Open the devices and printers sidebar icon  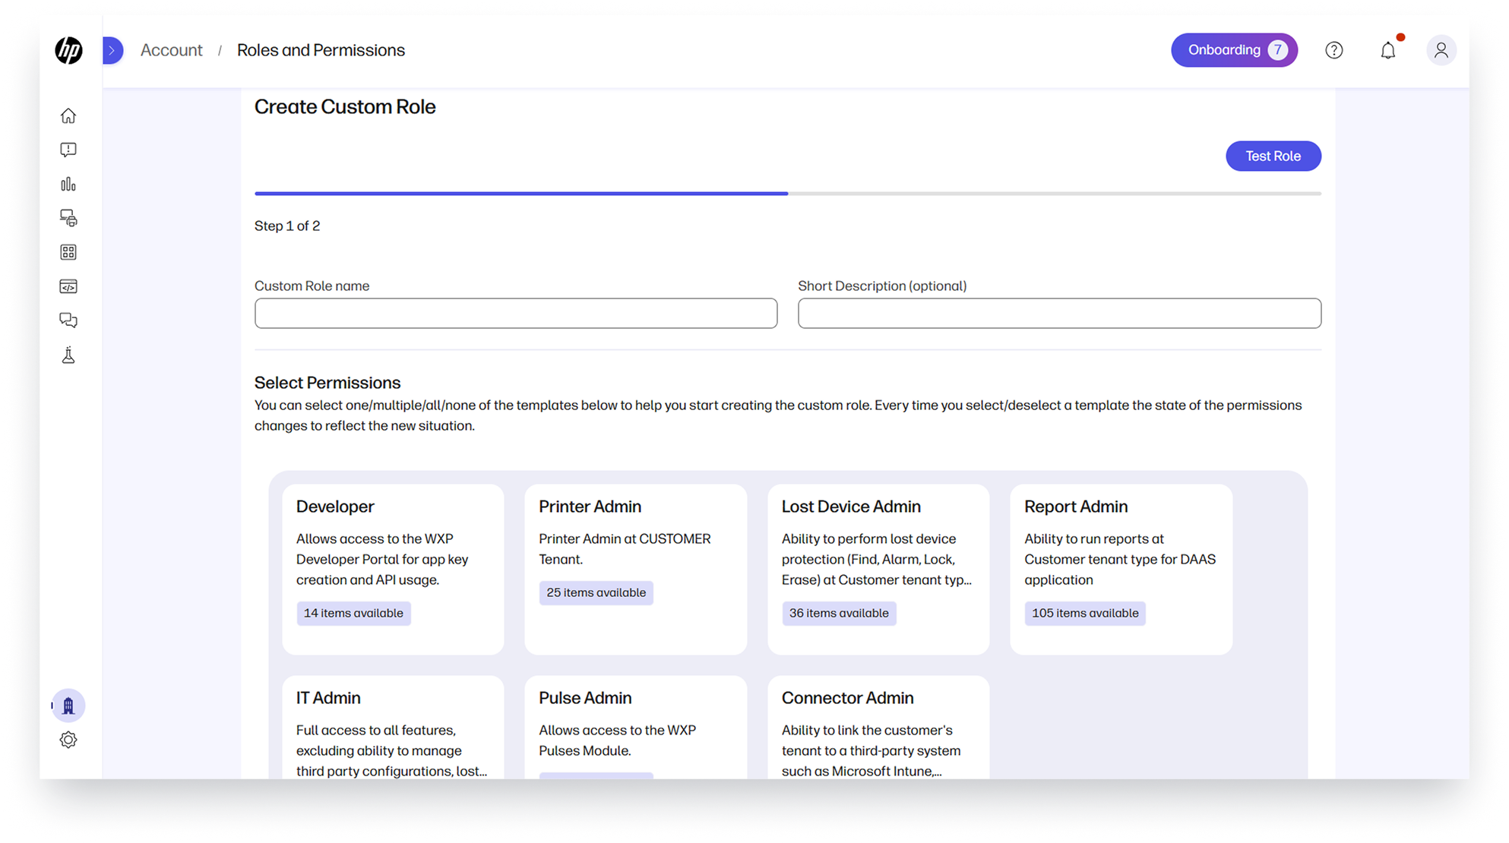(x=68, y=218)
